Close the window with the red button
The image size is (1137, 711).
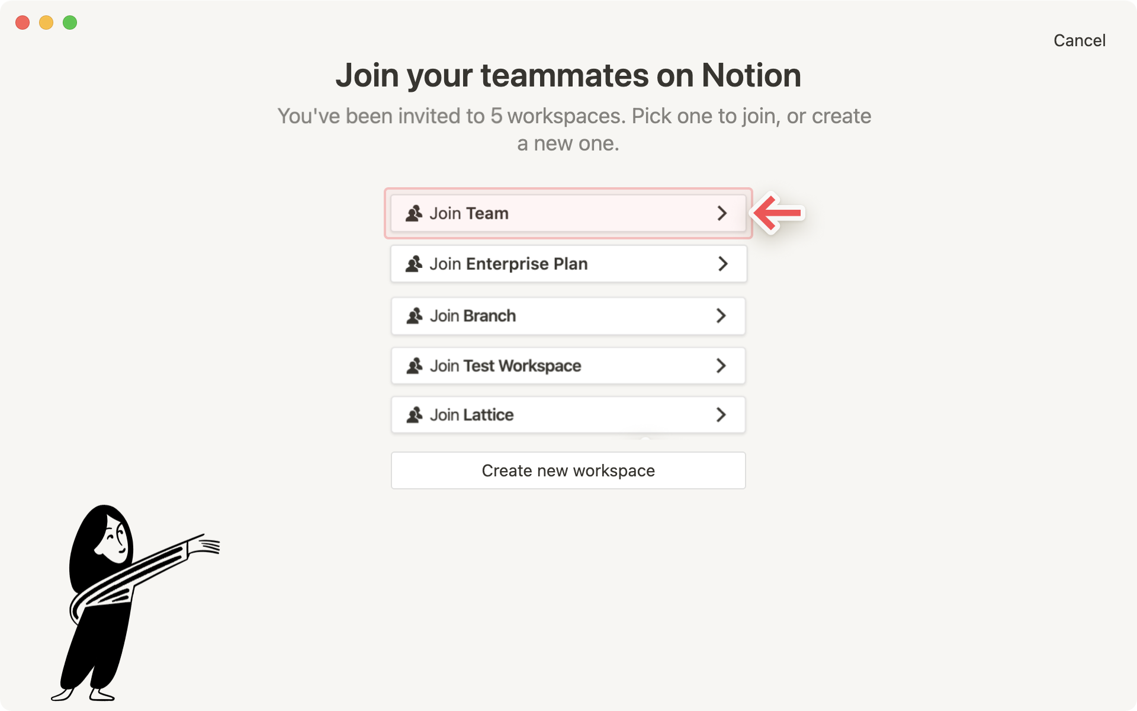23,23
